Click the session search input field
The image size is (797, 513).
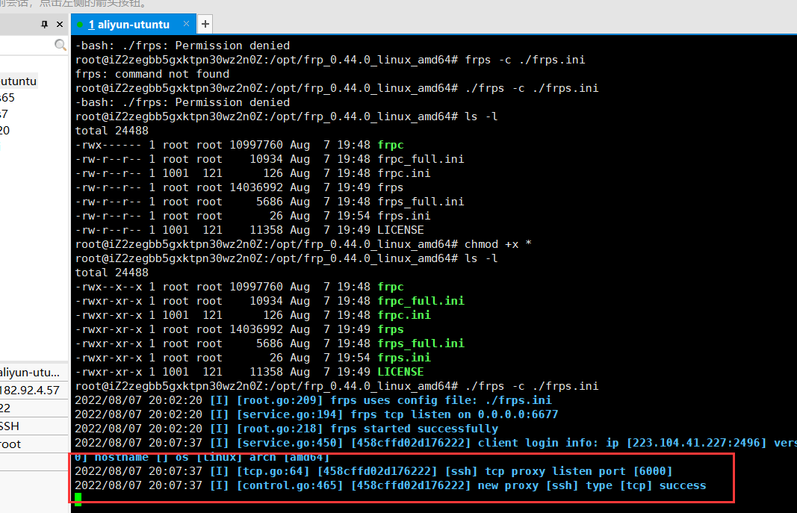click(26, 46)
